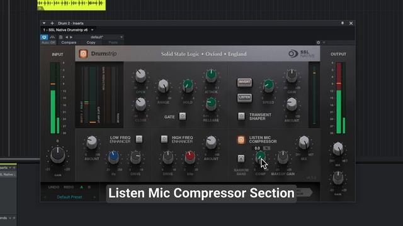Click the SSL Native logo
Image resolution: width=403 pixels, height=226 pixels.
pos(301,54)
